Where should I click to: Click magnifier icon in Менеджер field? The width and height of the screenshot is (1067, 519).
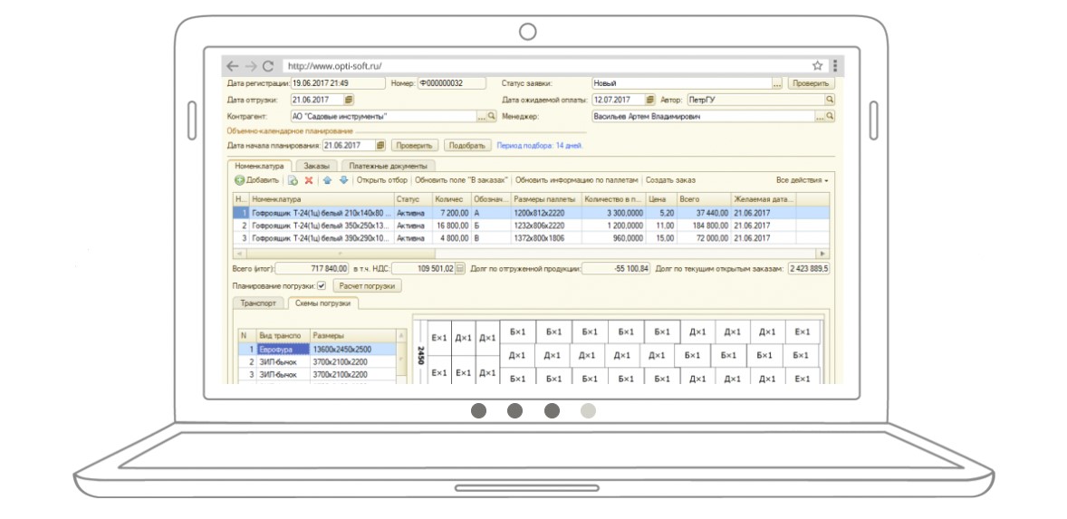pos(830,117)
